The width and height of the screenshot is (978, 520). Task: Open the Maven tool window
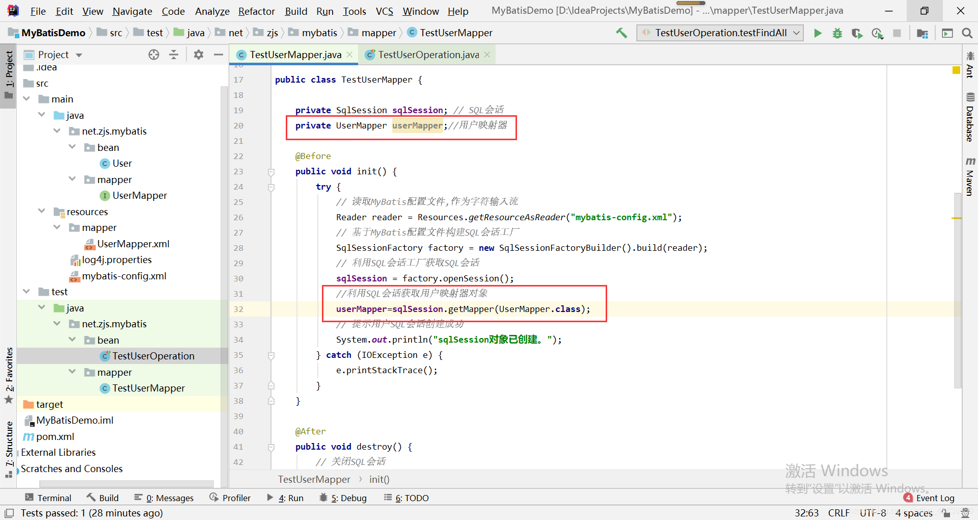coord(970,176)
